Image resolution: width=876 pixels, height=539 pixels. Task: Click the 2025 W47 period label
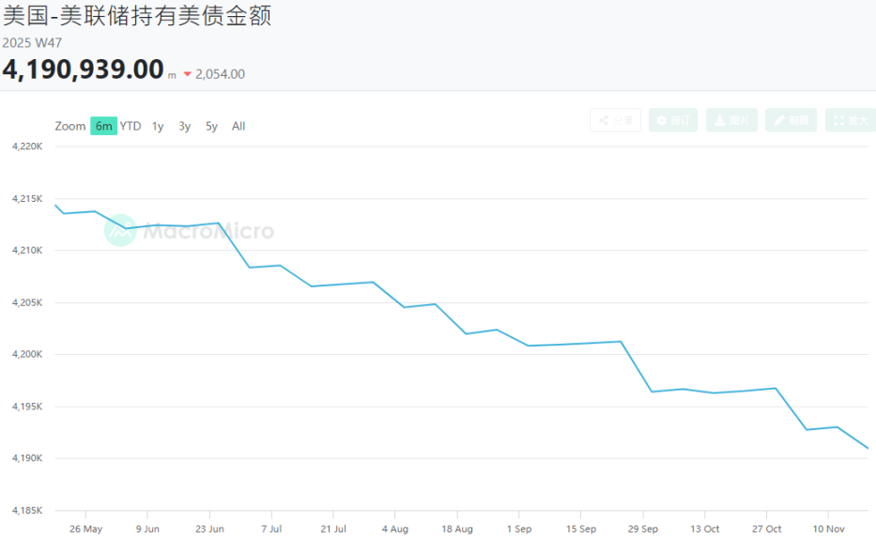tap(32, 42)
